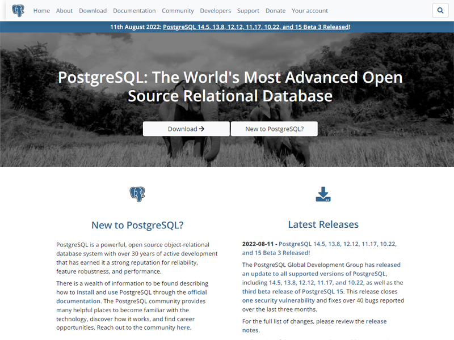Viewport: 454px width, 340px height.
Task: Open Your account
Action: [x=310, y=10]
